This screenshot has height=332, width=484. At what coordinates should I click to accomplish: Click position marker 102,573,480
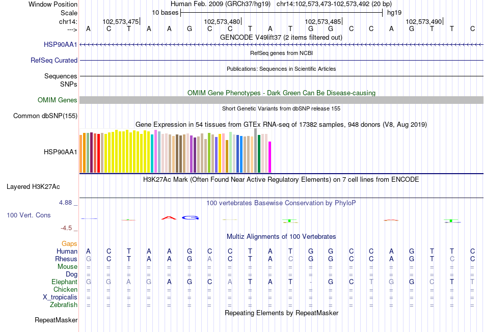coord(222,21)
